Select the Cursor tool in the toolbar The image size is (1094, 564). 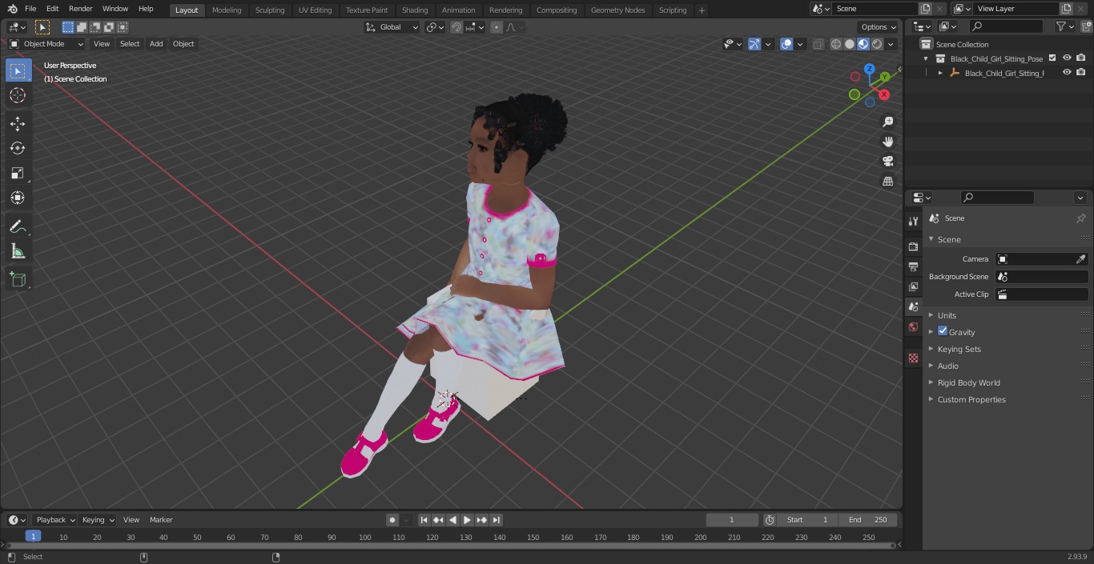[18, 96]
